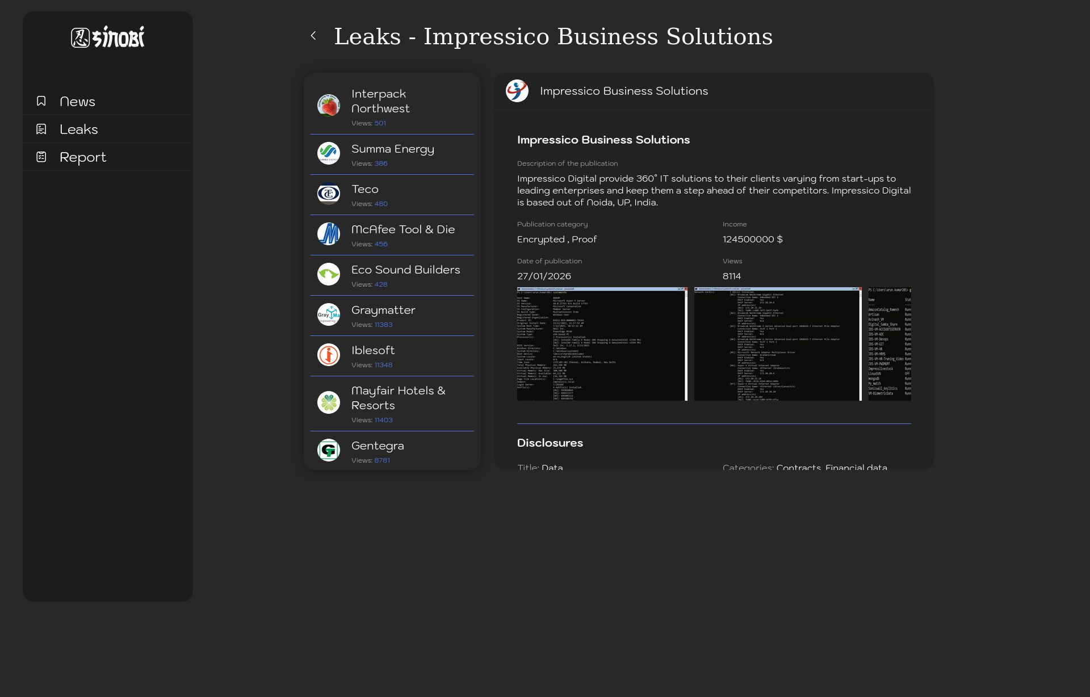Select Iblesoft from the leaks list

click(373, 351)
